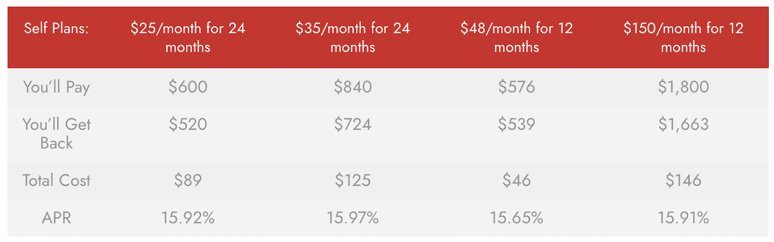Select the $25/month for 24 months column header

click(188, 37)
